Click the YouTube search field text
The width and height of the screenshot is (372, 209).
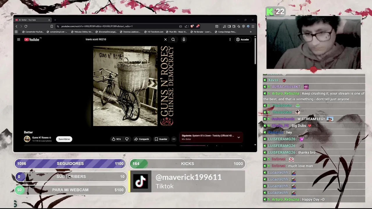tap(96, 39)
